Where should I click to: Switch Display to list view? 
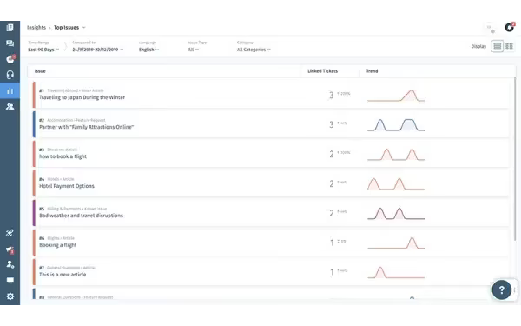click(497, 46)
